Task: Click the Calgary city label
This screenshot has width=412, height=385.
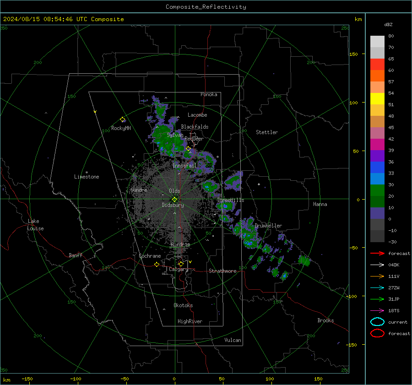Action: [179, 269]
